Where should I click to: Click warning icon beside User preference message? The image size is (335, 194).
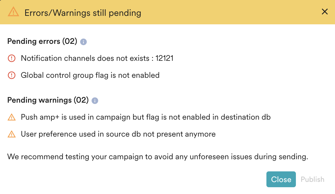pos(11,134)
